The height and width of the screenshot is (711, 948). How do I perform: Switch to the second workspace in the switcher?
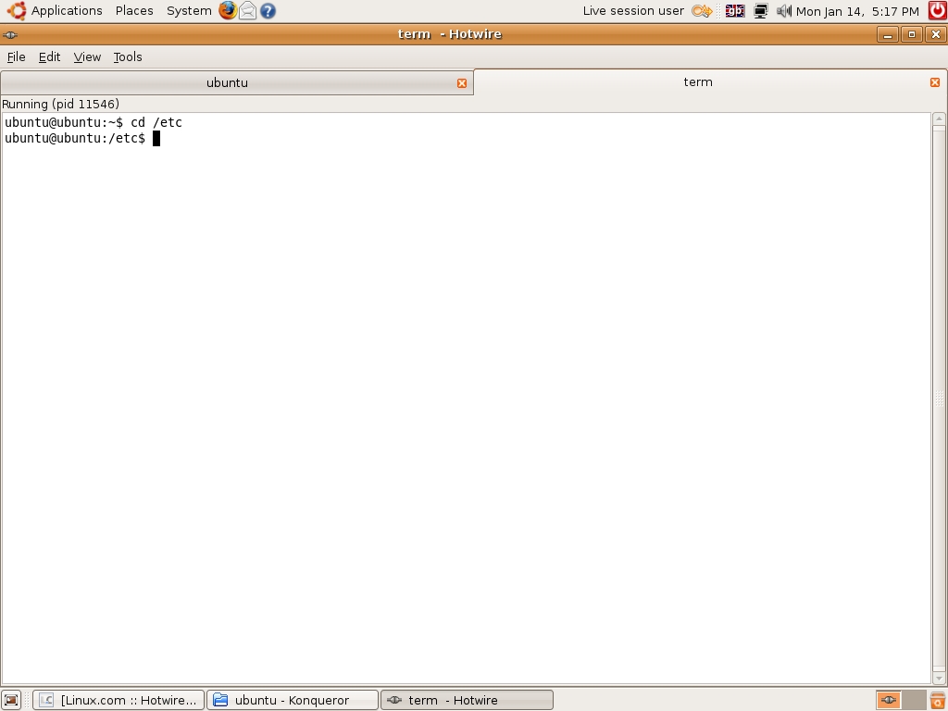tap(914, 700)
